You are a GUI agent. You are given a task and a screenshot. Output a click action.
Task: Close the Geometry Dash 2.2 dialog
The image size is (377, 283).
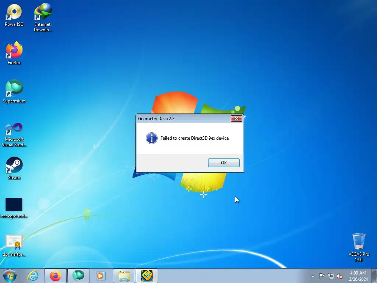236,118
